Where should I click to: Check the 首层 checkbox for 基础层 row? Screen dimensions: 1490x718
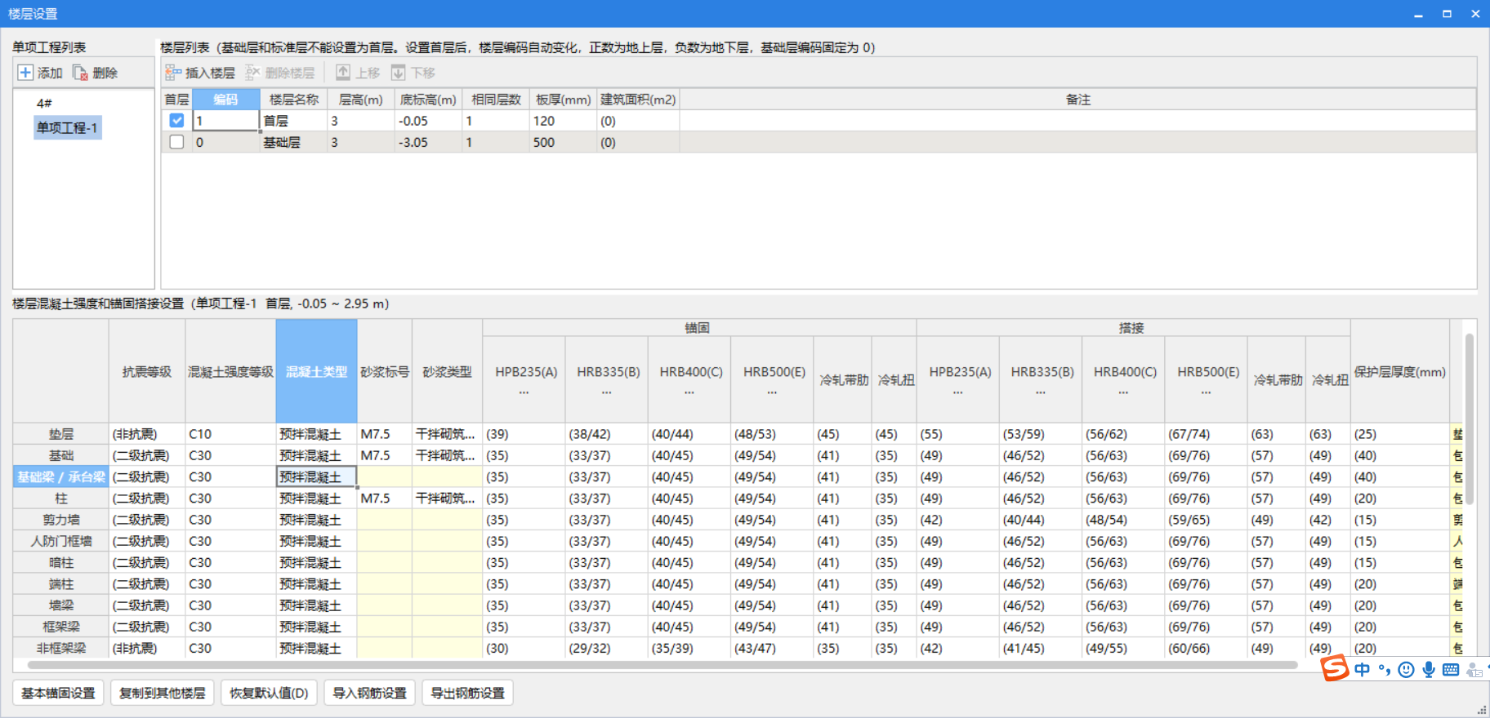pyautogui.click(x=176, y=142)
